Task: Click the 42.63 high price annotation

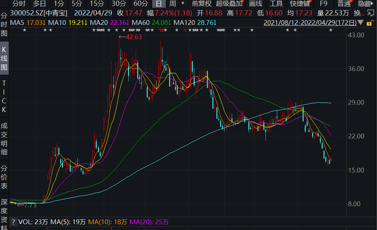Action: click(x=134, y=37)
